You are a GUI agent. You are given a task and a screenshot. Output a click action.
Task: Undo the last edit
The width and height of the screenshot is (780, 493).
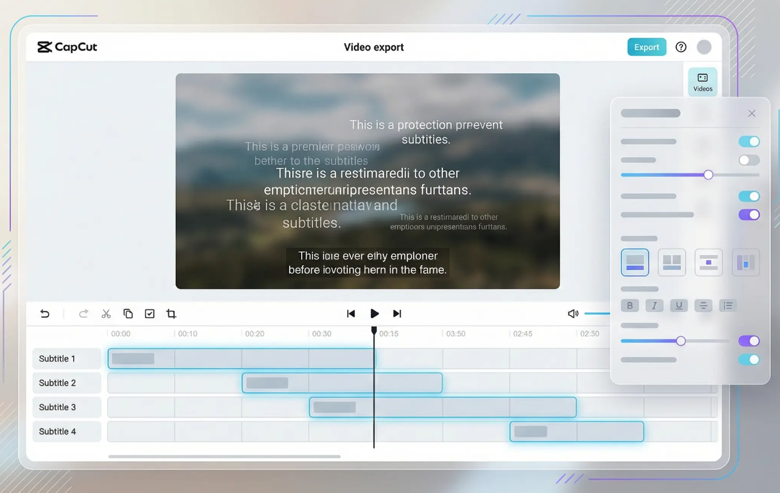click(44, 313)
